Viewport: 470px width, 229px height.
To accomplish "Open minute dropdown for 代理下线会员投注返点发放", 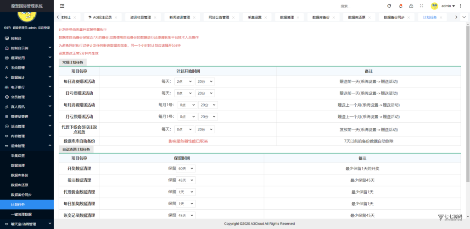I will click(205, 130).
